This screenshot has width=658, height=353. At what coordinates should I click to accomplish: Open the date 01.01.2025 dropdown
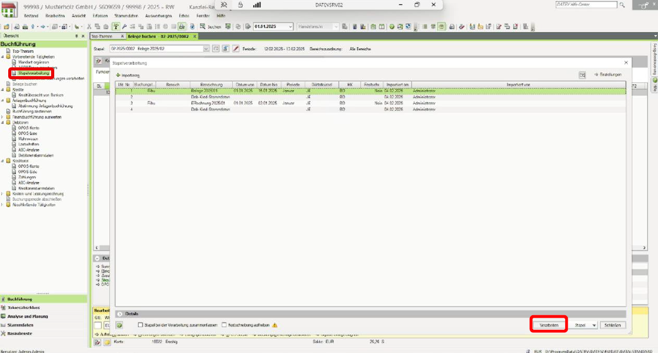click(x=290, y=27)
